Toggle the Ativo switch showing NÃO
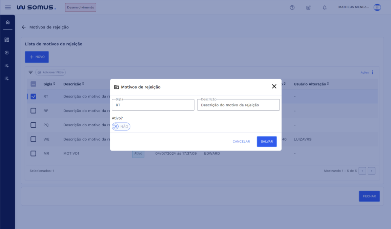This screenshot has width=391, height=229. tap(121, 126)
